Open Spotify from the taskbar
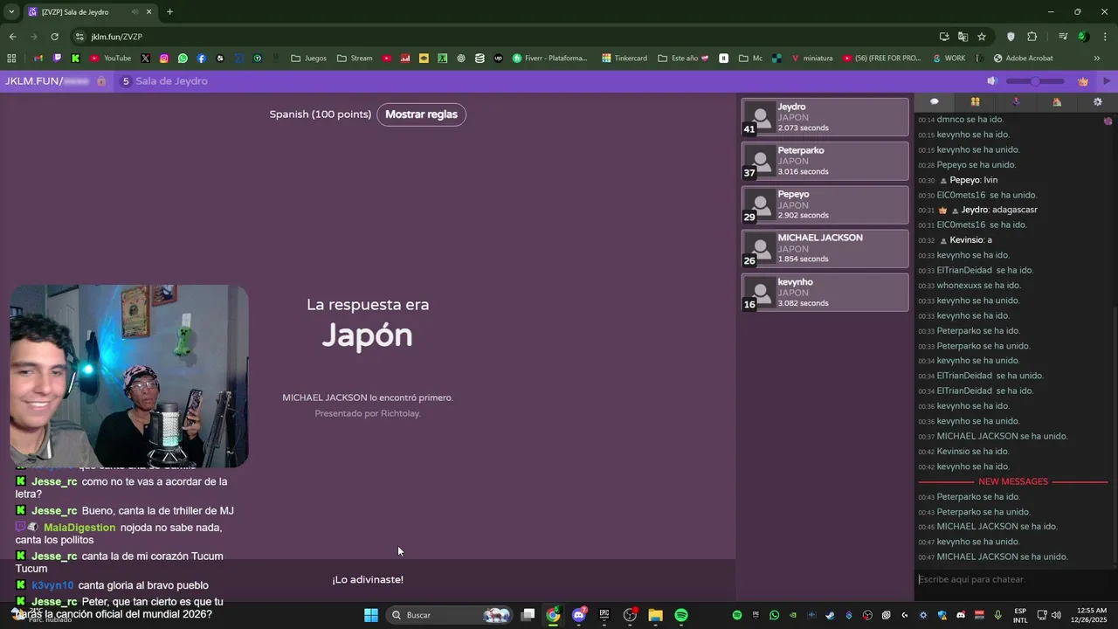Image resolution: width=1118 pixels, height=629 pixels. [681, 615]
